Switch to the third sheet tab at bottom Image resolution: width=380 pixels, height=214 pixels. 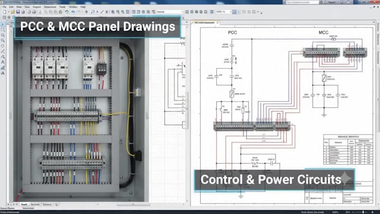pos(47,205)
